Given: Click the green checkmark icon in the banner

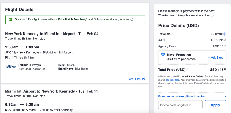Looking at the screenshot, I should [11, 19].
